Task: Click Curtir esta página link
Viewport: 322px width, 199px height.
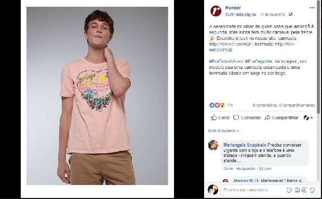Action: (x=240, y=15)
